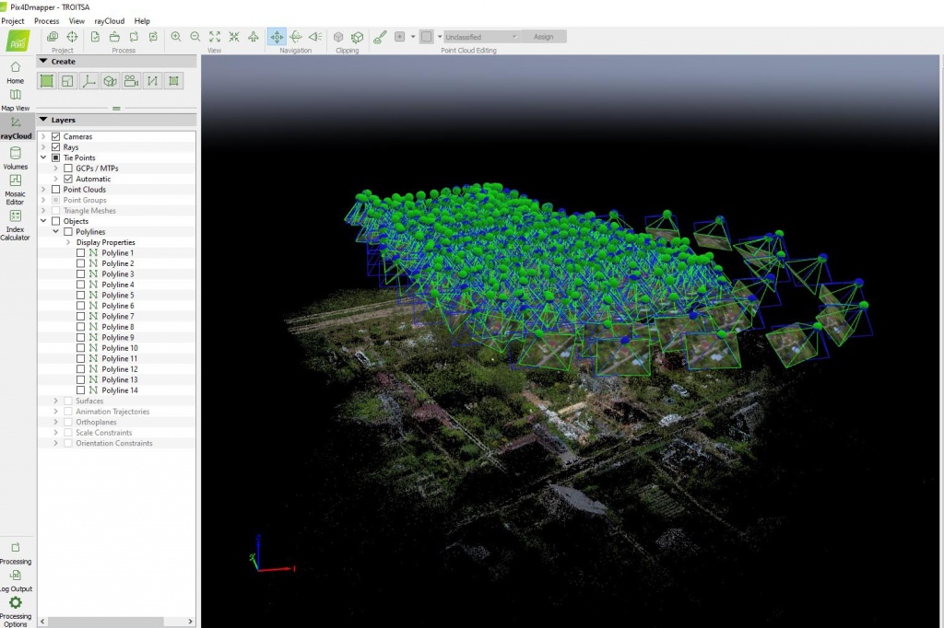This screenshot has height=628, width=944.
Task: Open the Mosaic Editor view
Action: [x=15, y=186]
